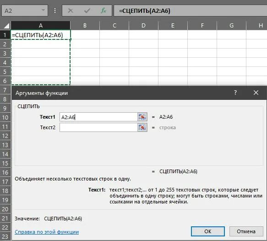Image resolution: width=267 pixels, height=241 pixels.
Task: Select row 15 header
Action: [5, 163]
